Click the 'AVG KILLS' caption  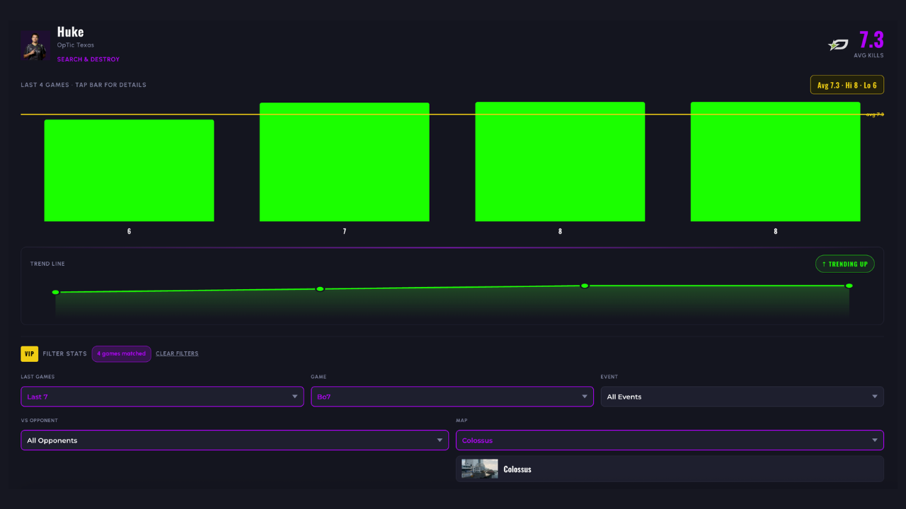868,55
